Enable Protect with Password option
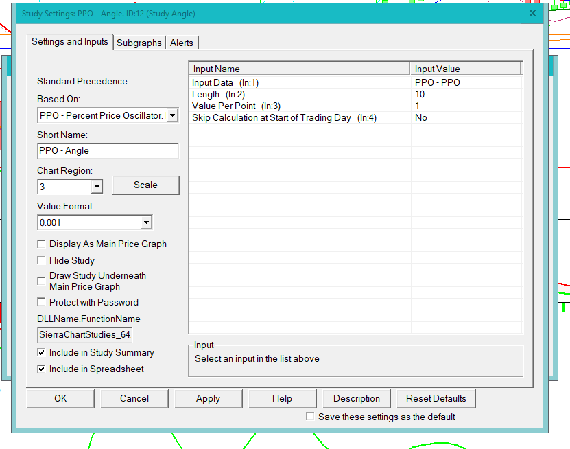The width and height of the screenshot is (570, 449). click(42, 302)
